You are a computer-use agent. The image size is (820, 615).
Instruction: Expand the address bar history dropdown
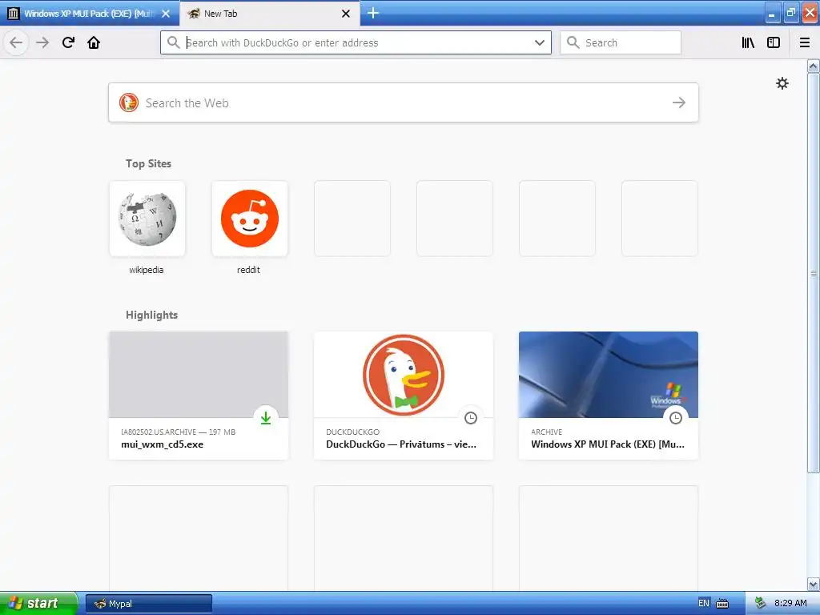point(540,42)
